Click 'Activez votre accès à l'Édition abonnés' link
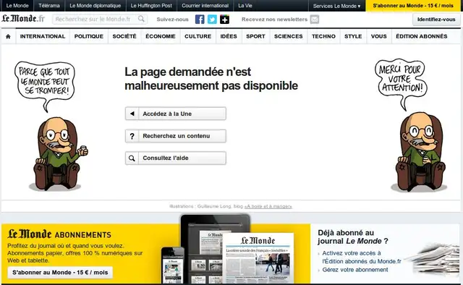Screen dimensions: 463x285 click(x=362, y=258)
